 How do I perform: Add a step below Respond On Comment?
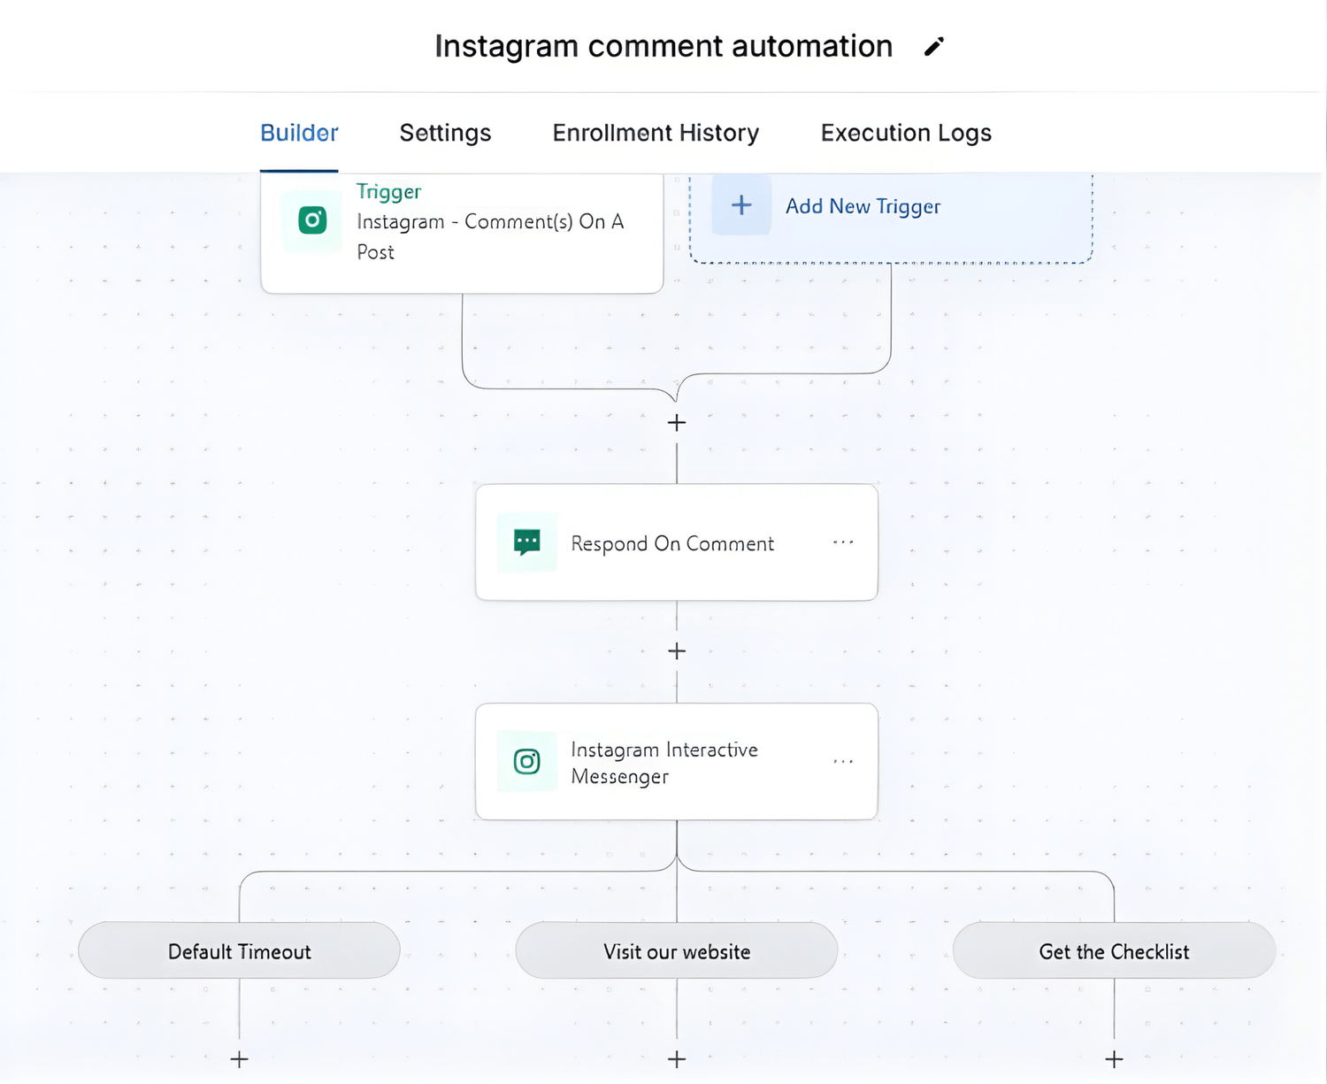pos(677,651)
